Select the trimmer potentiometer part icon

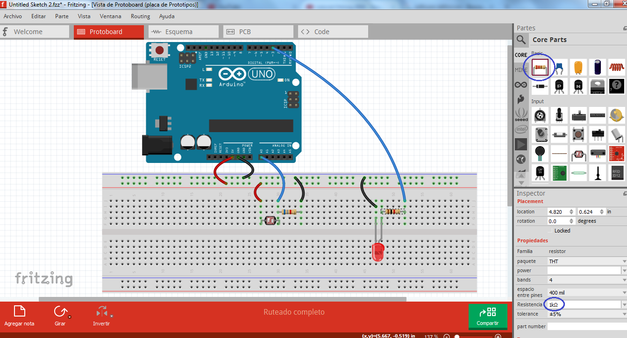pos(540,115)
